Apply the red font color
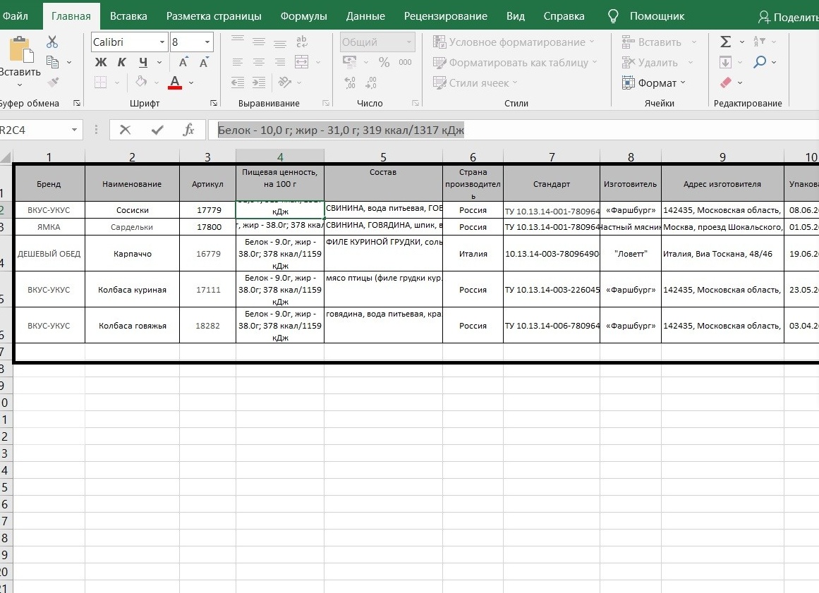The image size is (819, 593). click(175, 82)
